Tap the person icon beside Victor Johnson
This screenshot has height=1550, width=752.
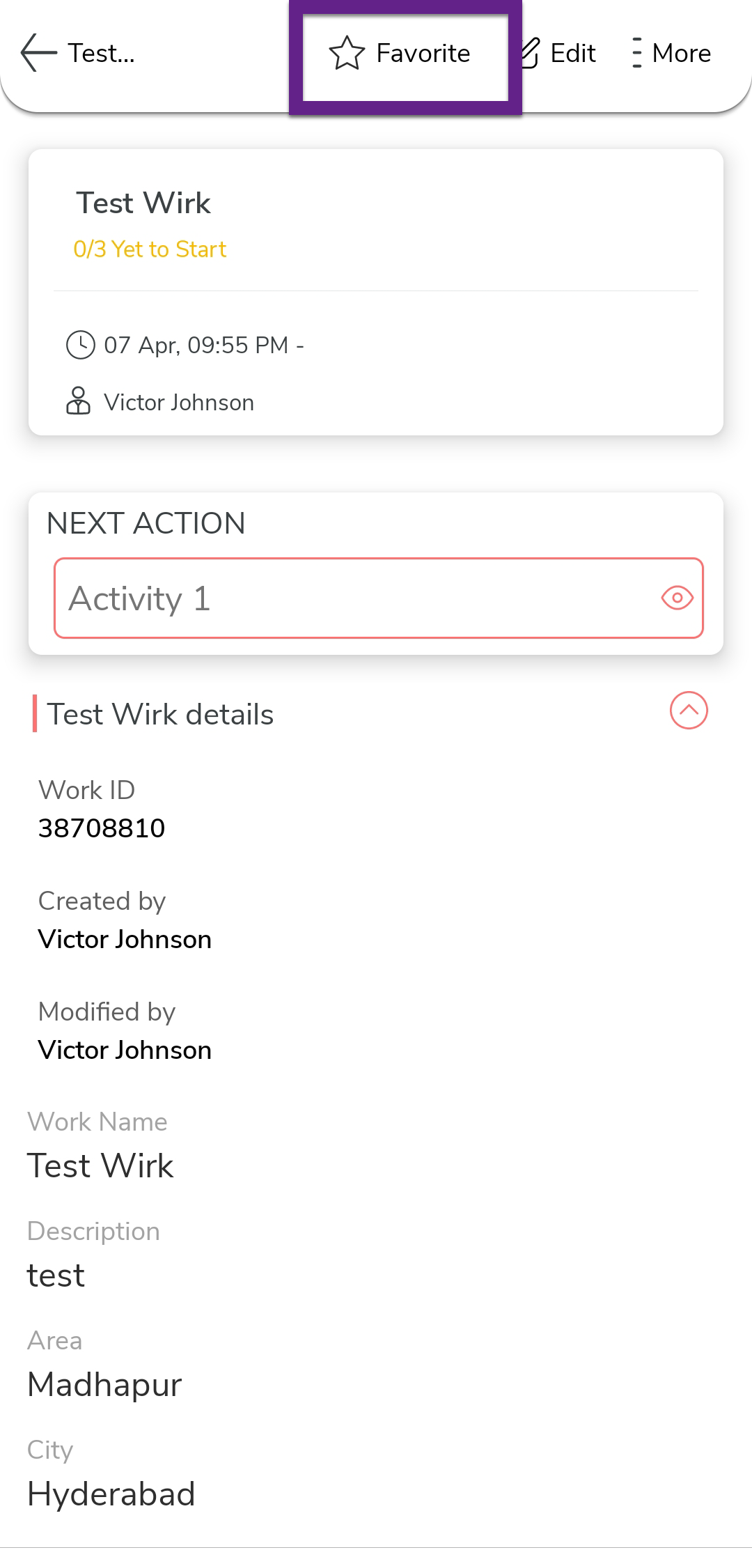(78, 401)
